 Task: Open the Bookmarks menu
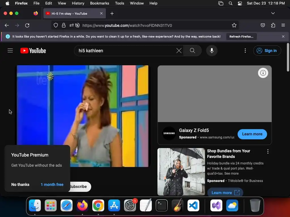pos(99,3)
